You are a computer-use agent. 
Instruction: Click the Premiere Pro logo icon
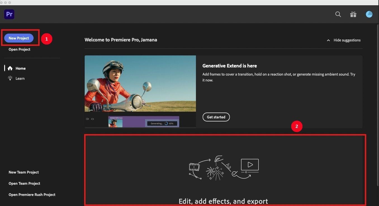[x=9, y=14]
